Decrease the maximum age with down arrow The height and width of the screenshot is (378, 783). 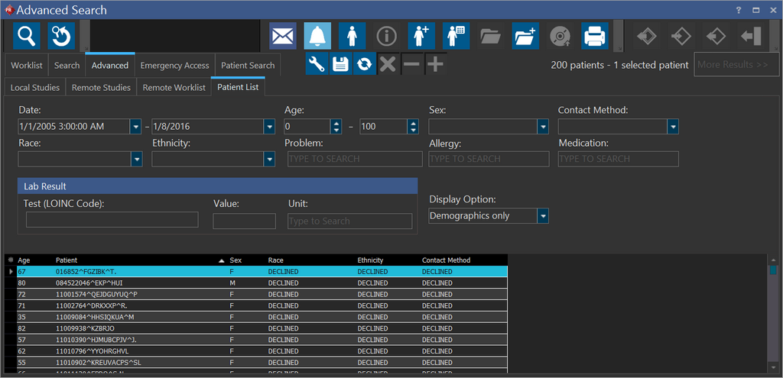pos(413,130)
